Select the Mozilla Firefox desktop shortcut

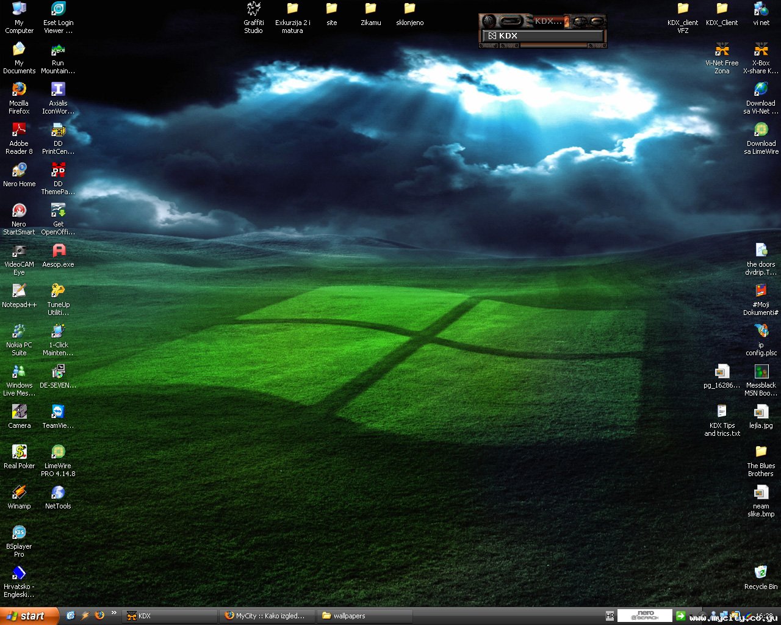tap(19, 98)
